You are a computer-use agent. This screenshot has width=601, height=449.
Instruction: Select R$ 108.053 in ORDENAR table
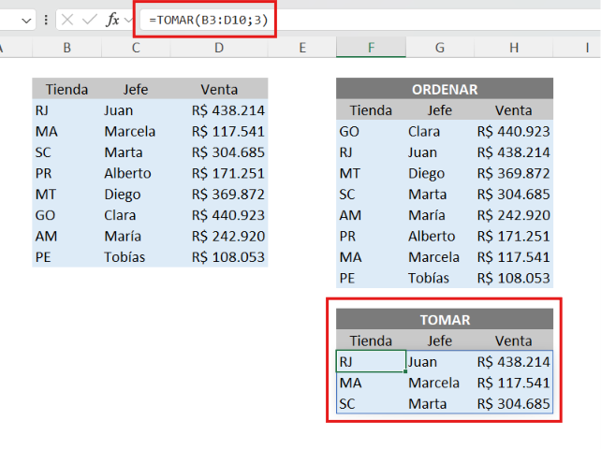coord(514,278)
